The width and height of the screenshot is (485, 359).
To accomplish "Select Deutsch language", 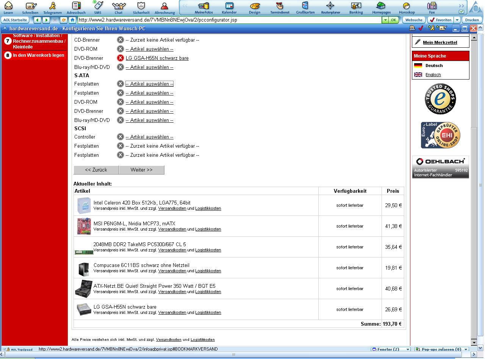I will pos(434,66).
